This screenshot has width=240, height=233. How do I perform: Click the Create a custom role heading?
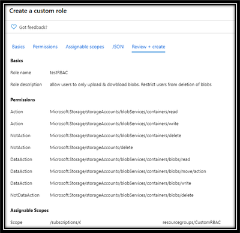coord(38,11)
